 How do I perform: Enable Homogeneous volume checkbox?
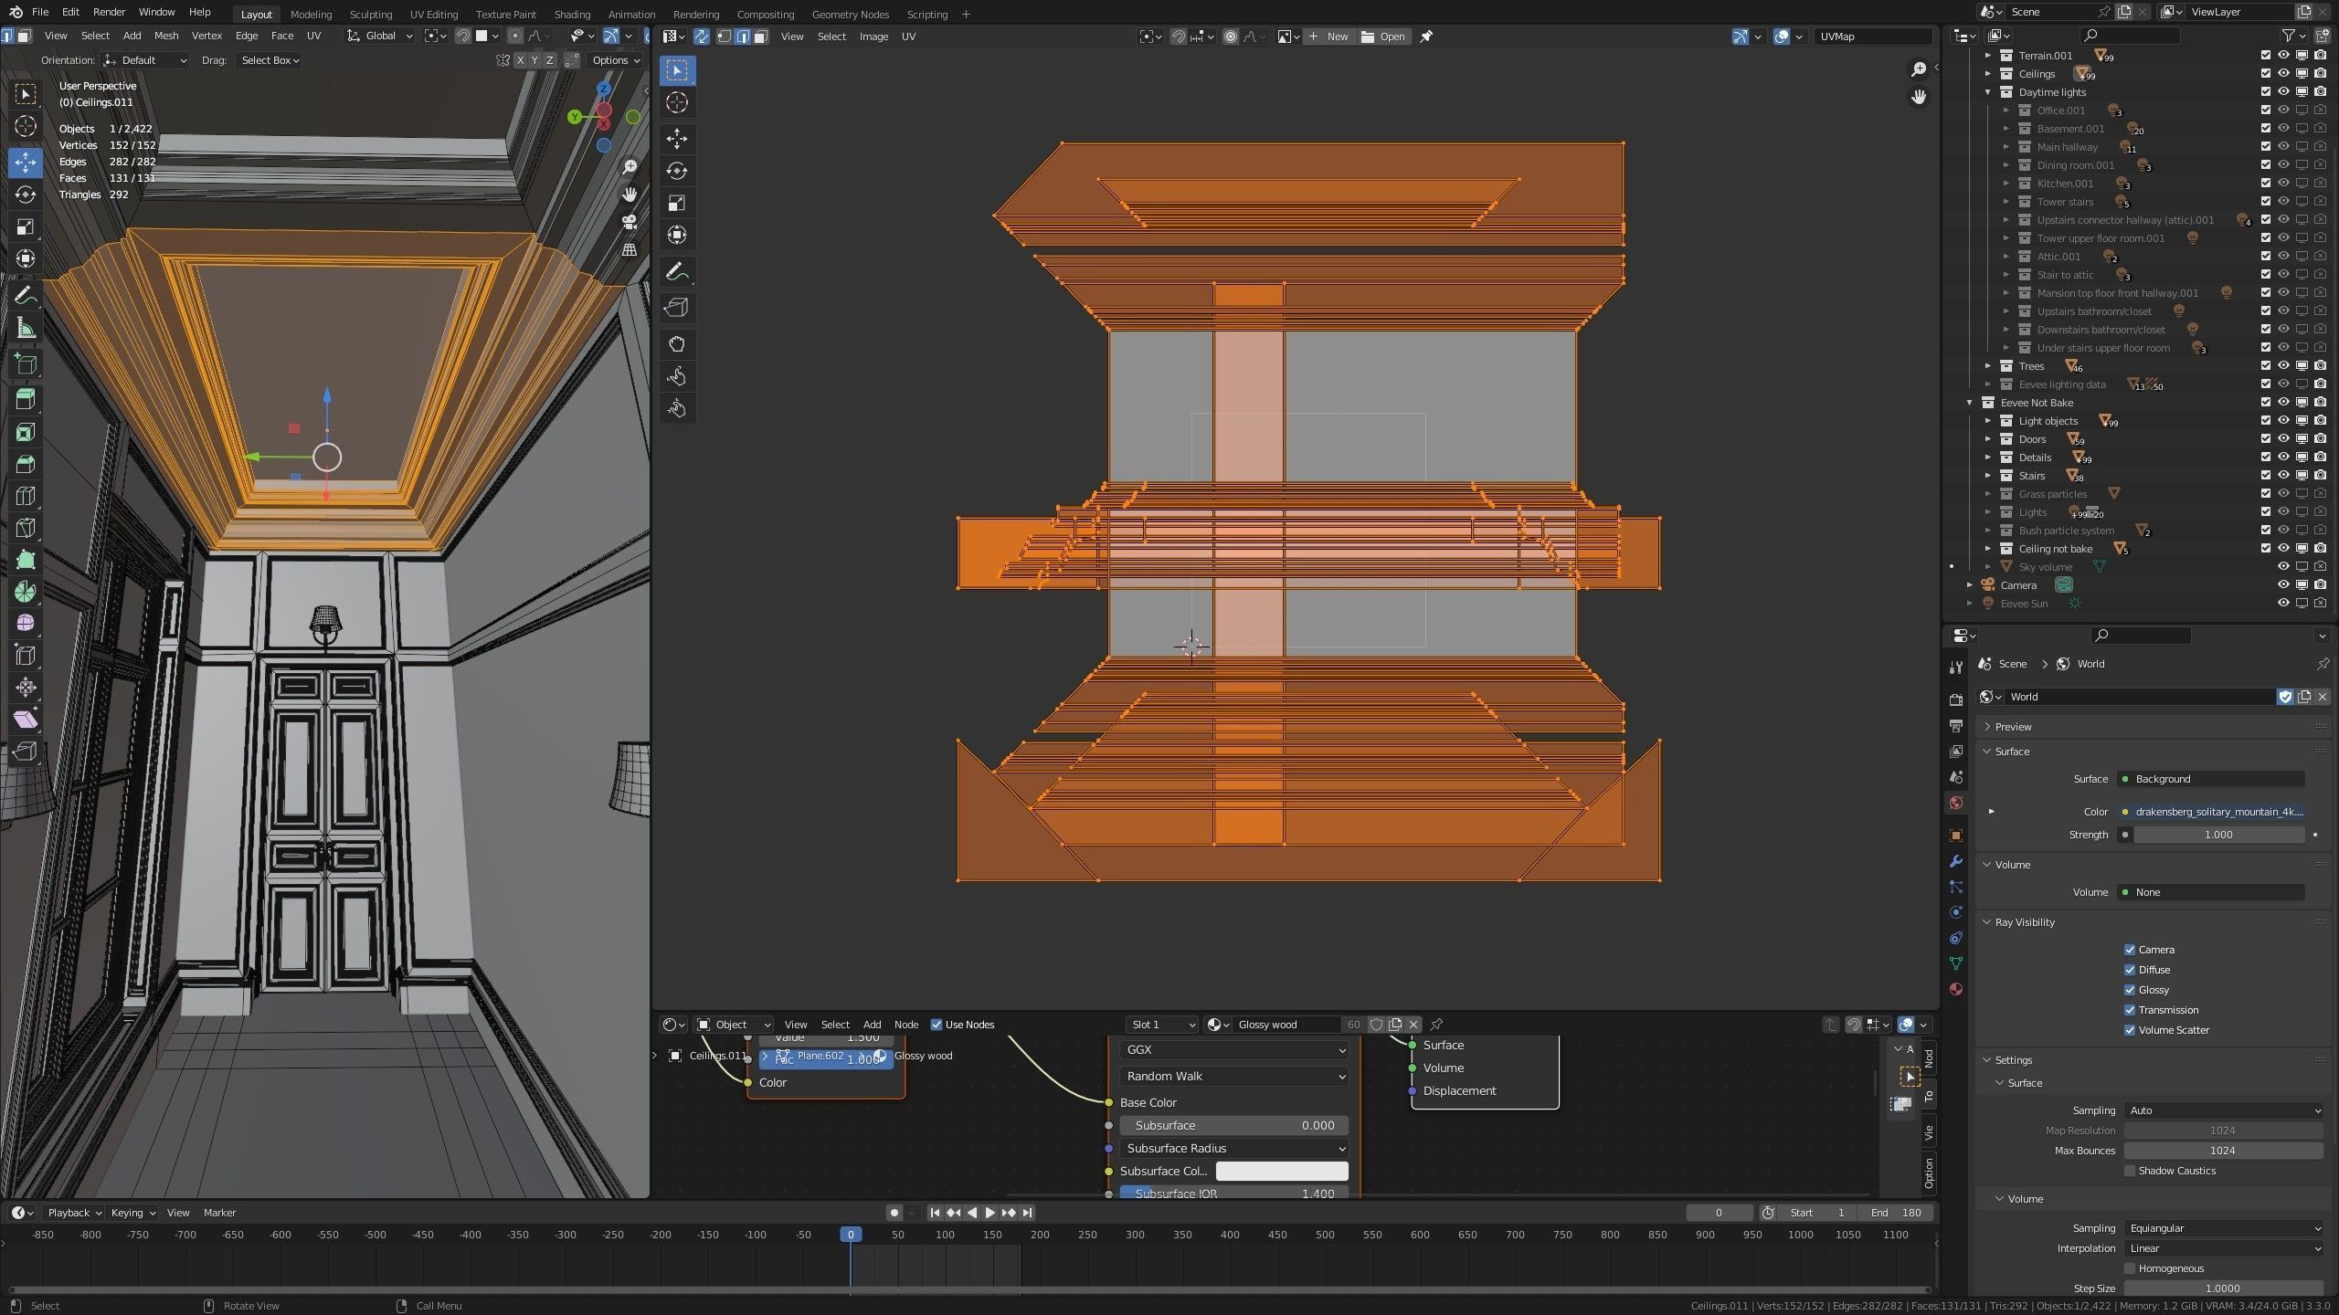click(2130, 1268)
